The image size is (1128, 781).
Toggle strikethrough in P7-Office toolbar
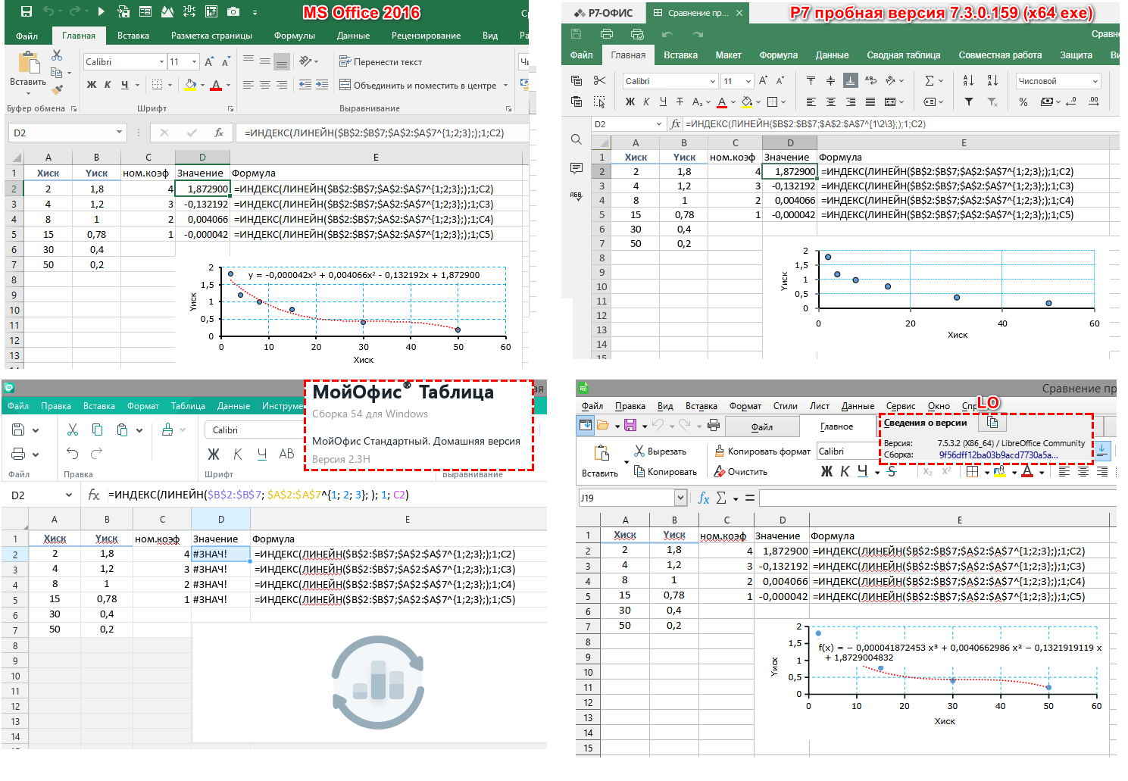click(x=680, y=102)
